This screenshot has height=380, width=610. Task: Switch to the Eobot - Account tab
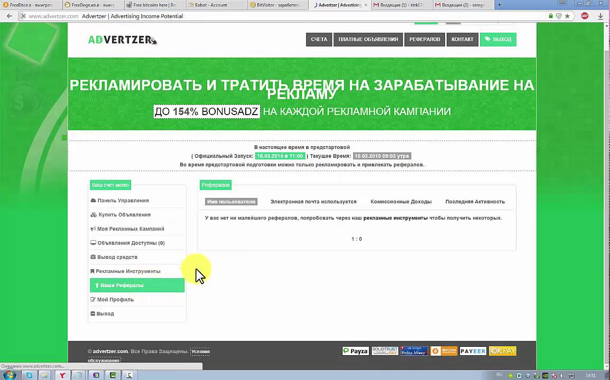(216, 5)
